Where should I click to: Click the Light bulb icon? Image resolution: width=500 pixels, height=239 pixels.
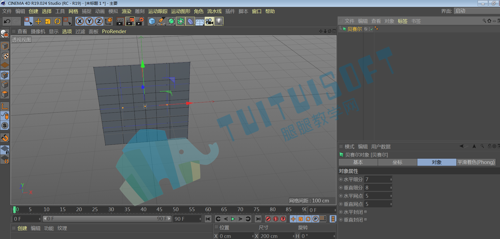(x=219, y=21)
